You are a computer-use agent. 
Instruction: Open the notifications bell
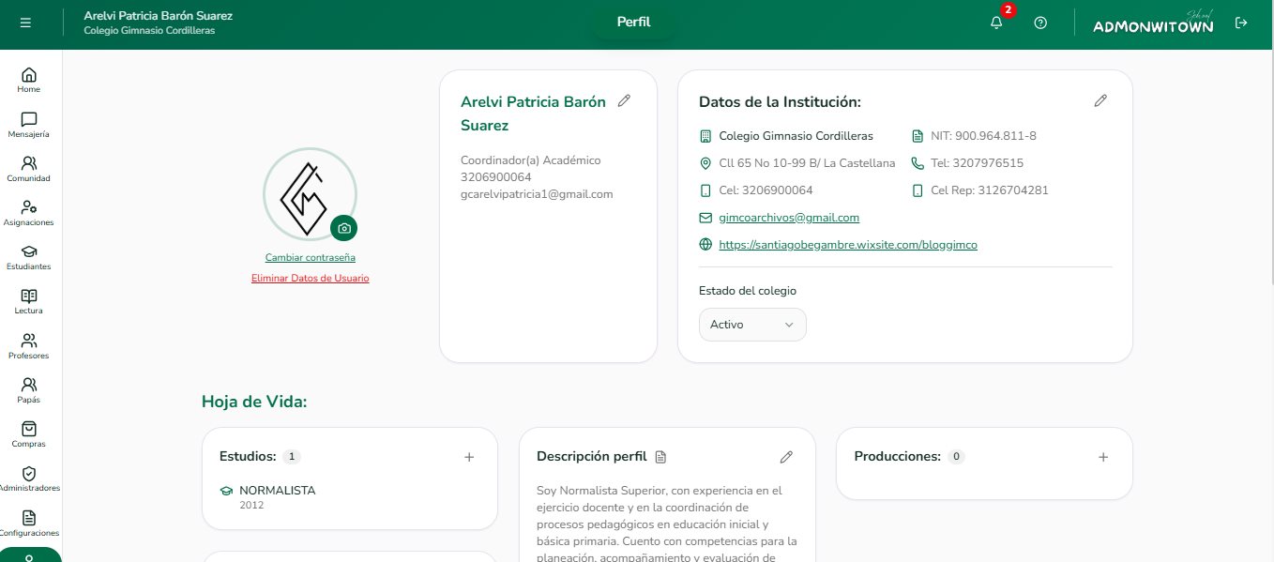(x=996, y=23)
